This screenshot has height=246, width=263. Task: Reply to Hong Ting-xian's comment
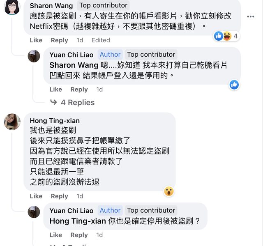(59, 196)
